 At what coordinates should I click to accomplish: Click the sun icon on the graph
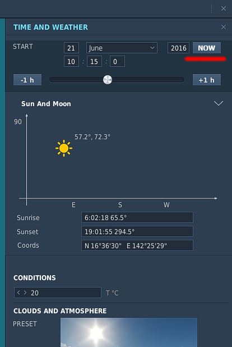point(64,148)
